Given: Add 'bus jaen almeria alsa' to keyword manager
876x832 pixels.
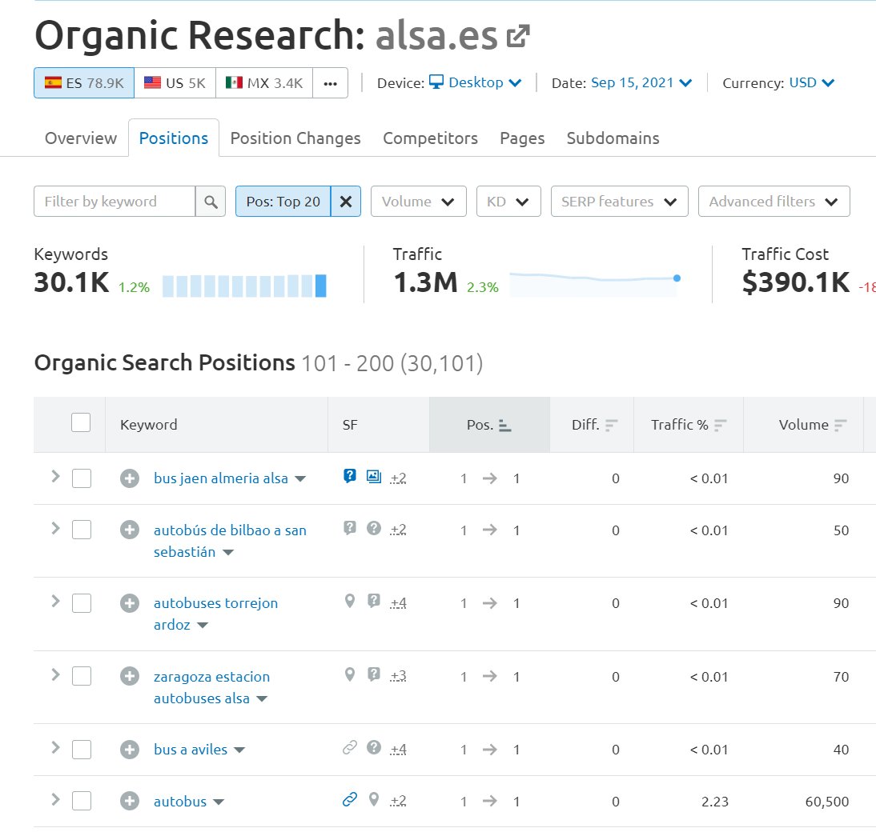Looking at the screenshot, I should (x=130, y=478).
